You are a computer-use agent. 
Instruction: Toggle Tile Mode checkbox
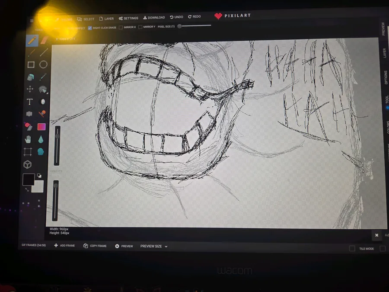(352, 248)
